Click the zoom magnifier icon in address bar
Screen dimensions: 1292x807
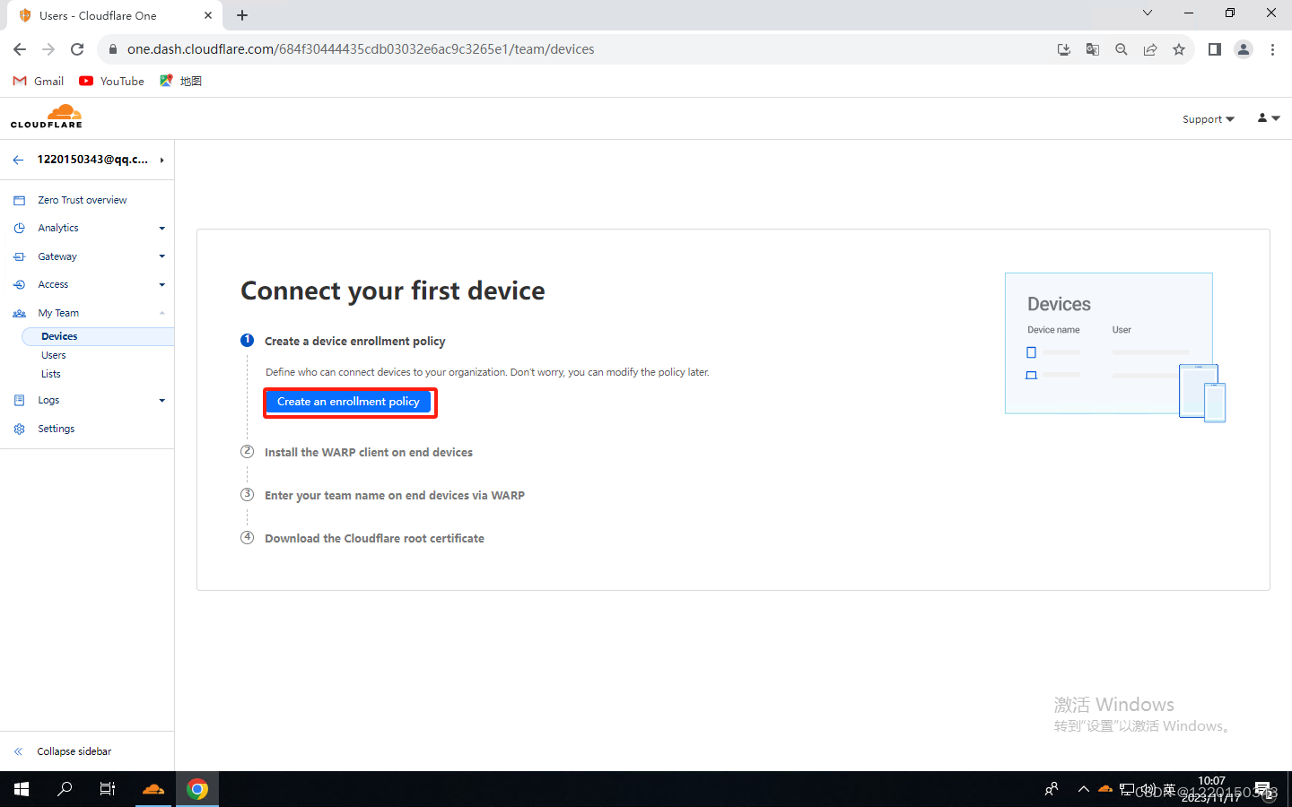(1122, 49)
